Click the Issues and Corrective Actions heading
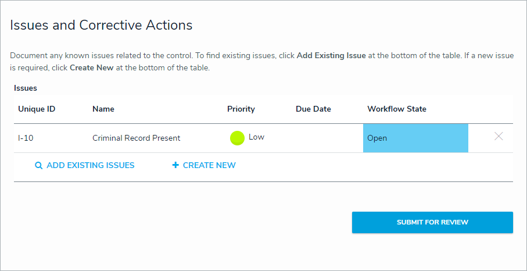Viewport: 527px width, 271px height. click(x=102, y=25)
